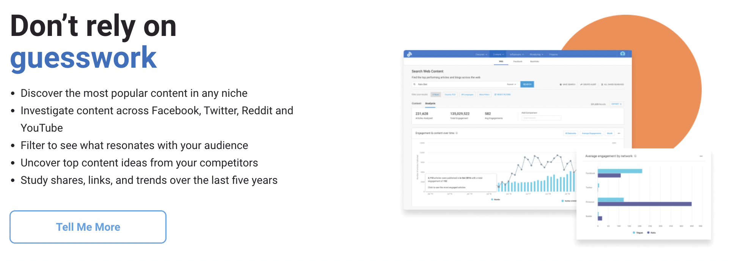The image size is (732, 261).
Task: Click the Country TLD filter chip
Action: 450,95
